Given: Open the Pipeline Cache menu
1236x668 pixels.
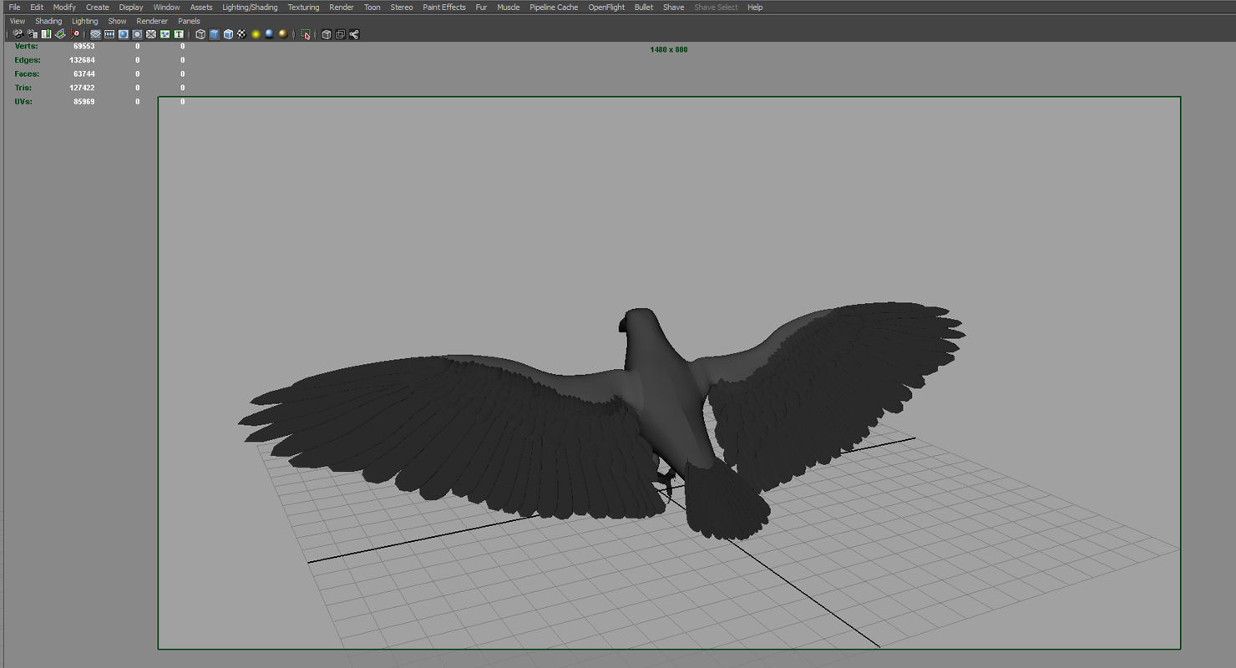Looking at the screenshot, I should pyautogui.click(x=554, y=7).
